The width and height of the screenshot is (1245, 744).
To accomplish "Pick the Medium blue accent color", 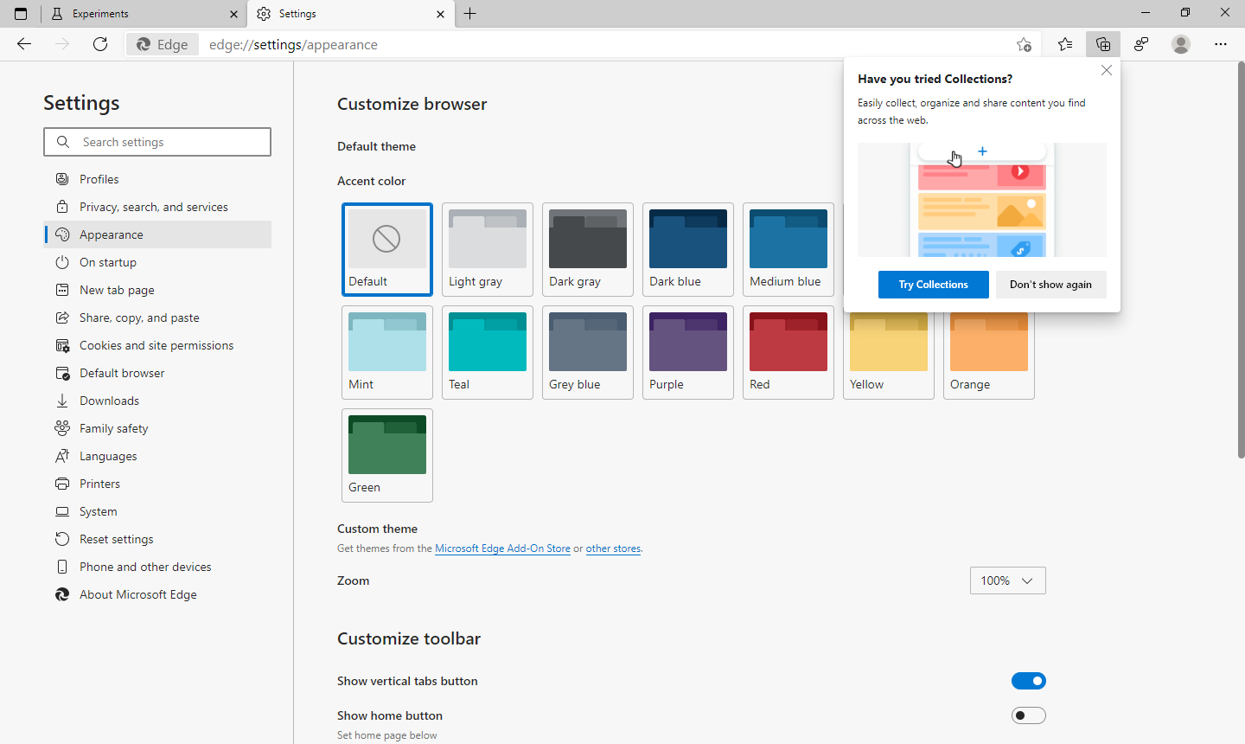I will click(788, 249).
